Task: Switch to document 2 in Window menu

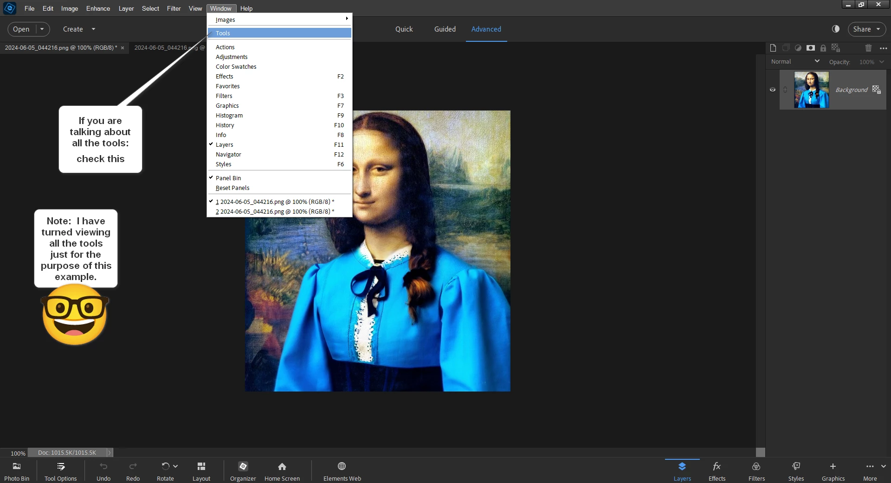Action: click(x=279, y=211)
